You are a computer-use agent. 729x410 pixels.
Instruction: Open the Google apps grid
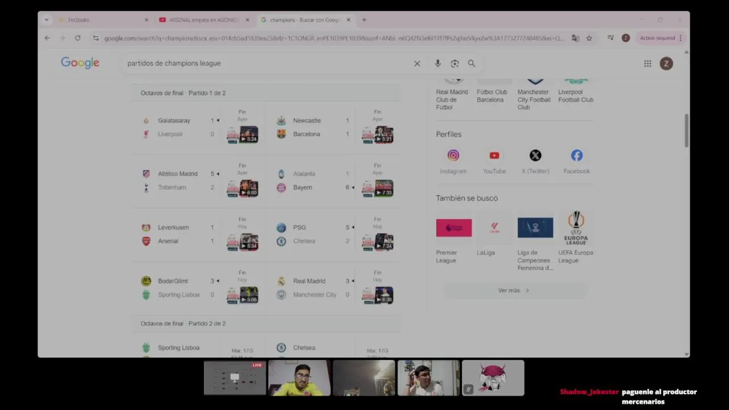[648, 64]
